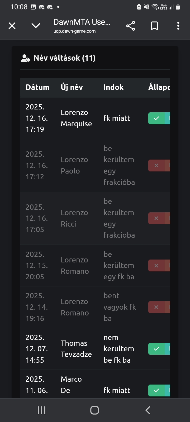
Task: Tap green checkmark for Marco De row
Action: 156,390
